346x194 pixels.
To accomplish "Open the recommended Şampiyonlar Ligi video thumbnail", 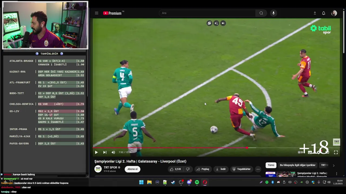I will click(x=281, y=174).
